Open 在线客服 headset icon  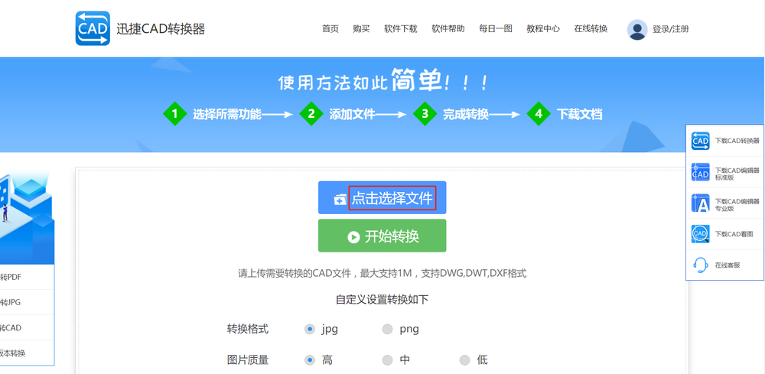701,265
